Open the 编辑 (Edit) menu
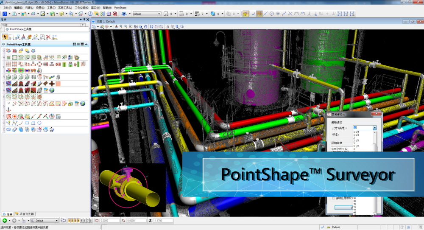The height and width of the screenshot is (230, 424). click(x=18, y=8)
